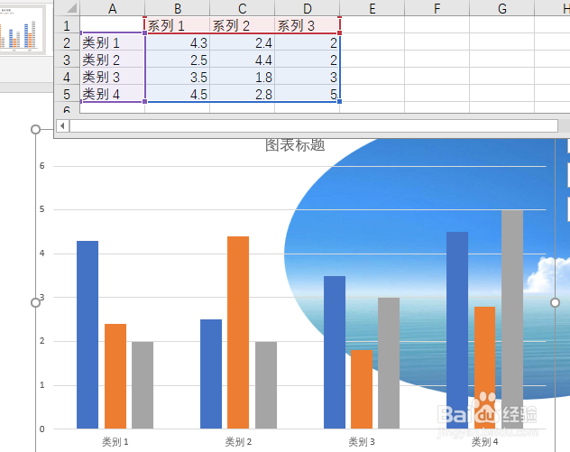Click cell containing 类别 4 in spreadsheet

pos(113,94)
